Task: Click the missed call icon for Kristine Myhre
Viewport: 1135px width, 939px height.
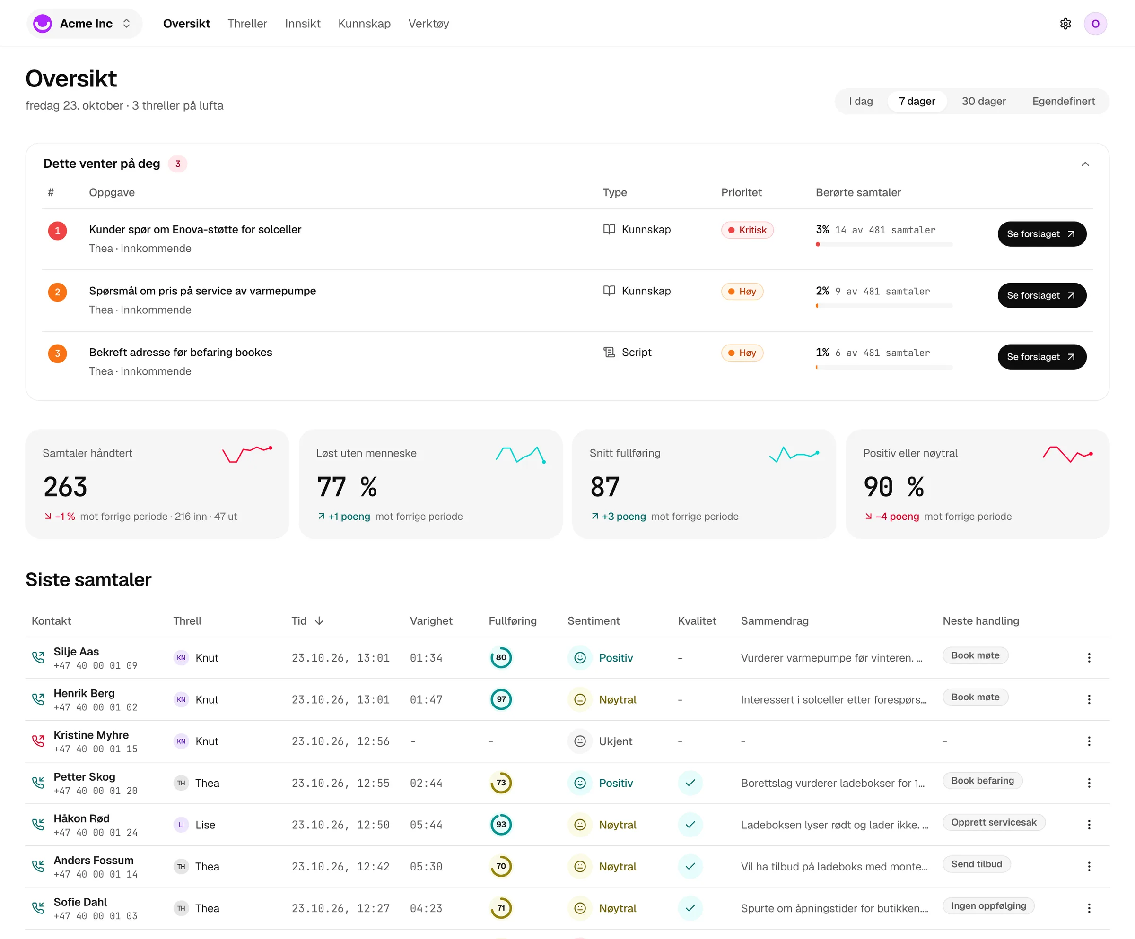Action: (x=38, y=741)
